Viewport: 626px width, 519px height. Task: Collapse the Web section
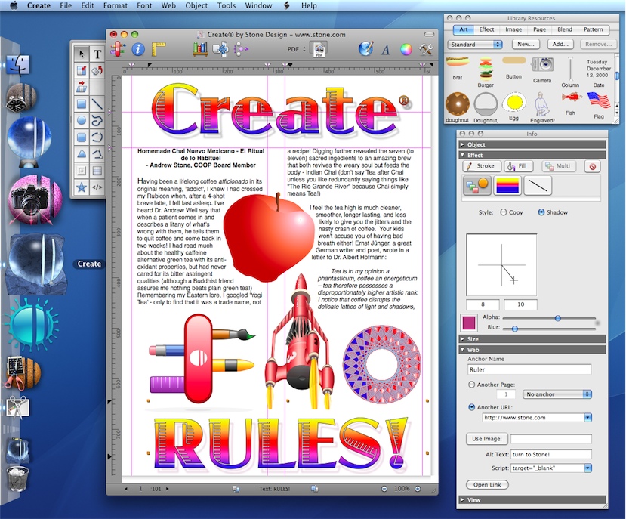tap(462, 350)
